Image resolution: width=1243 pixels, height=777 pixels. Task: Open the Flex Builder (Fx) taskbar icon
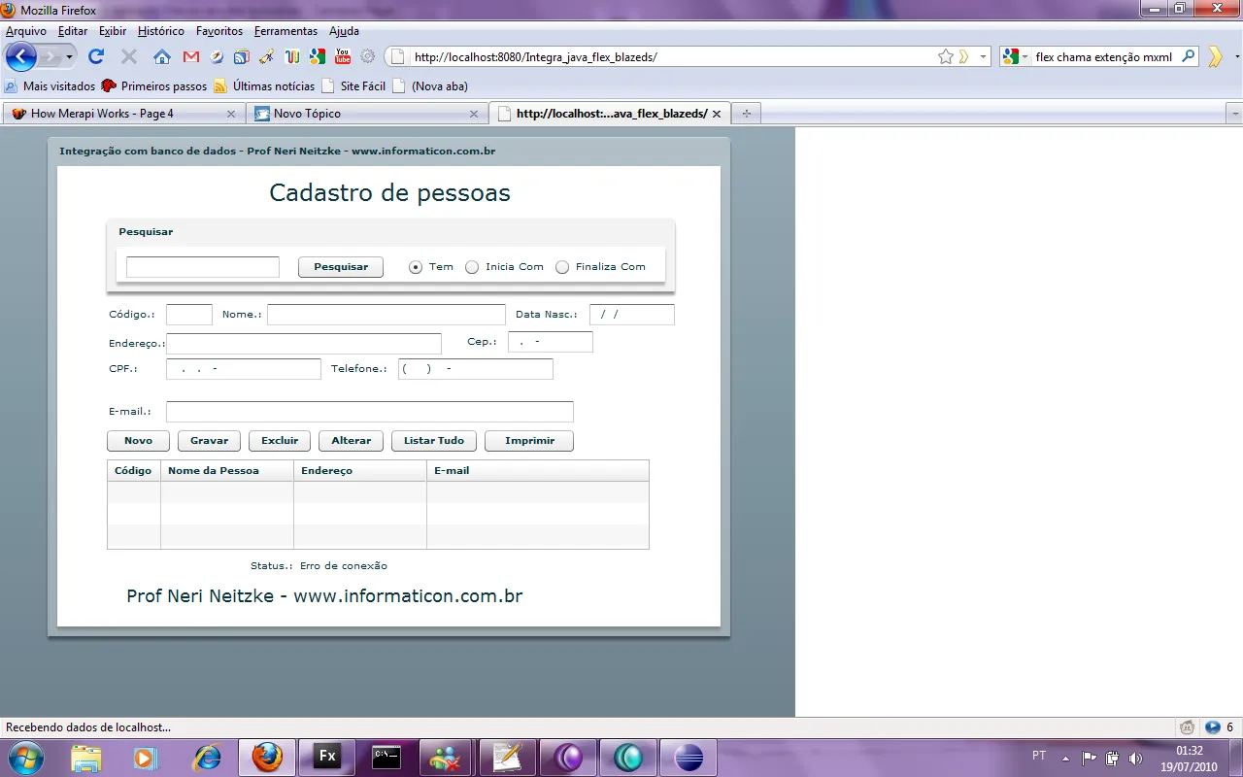(x=327, y=757)
